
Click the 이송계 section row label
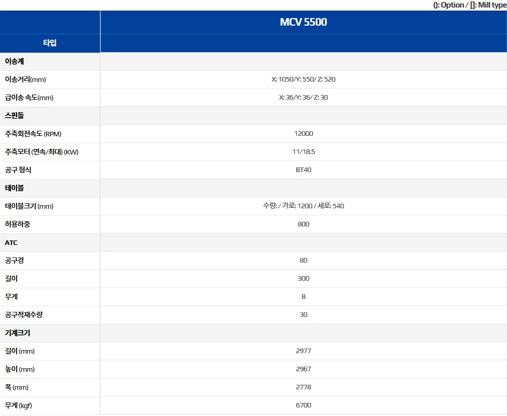click(15, 61)
